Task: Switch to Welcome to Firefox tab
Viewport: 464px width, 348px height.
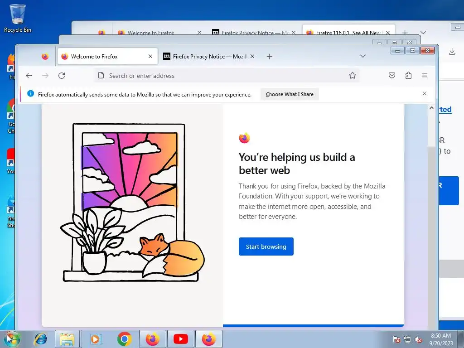Action: point(108,57)
